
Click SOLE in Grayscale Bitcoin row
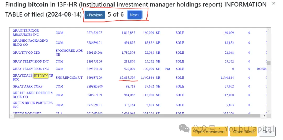coord(180,78)
